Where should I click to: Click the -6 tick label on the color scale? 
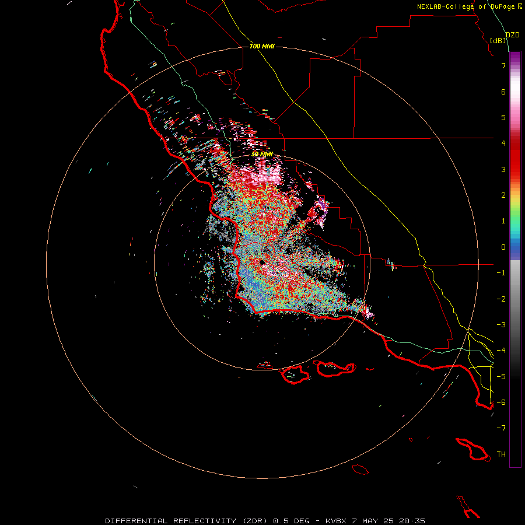tap(501, 402)
